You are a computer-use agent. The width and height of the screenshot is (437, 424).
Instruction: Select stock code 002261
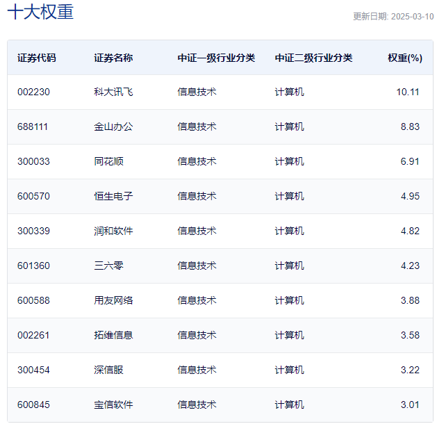pos(33,335)
